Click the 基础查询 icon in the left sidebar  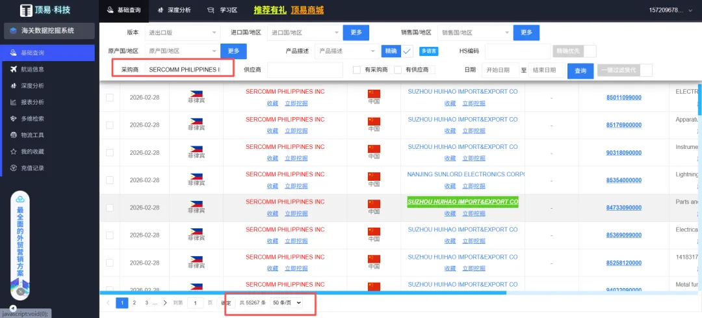point(14,53)
